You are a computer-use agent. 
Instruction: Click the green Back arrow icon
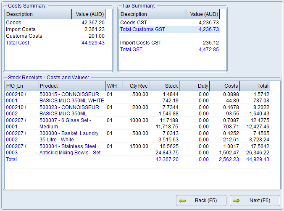tap(182, 201)
